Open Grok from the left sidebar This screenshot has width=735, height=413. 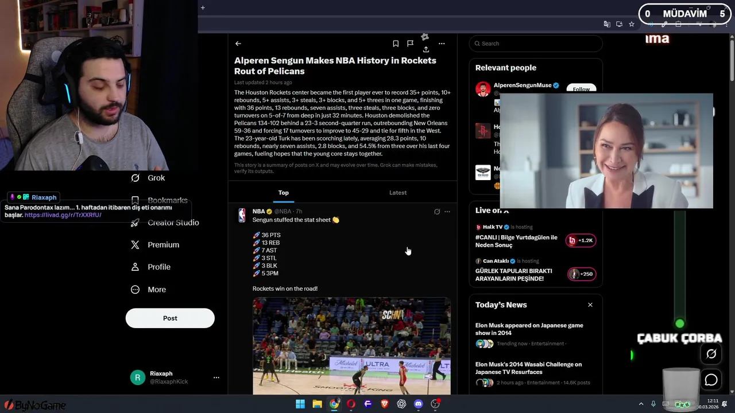pos(148,178)
